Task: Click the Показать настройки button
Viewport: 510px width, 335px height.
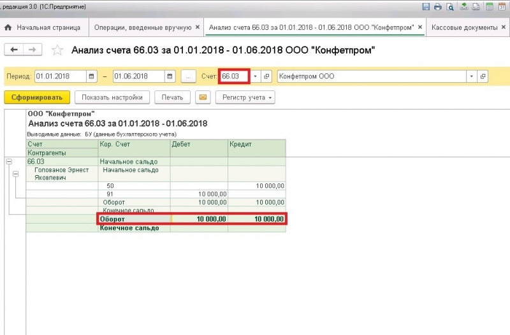Action: 112,97
